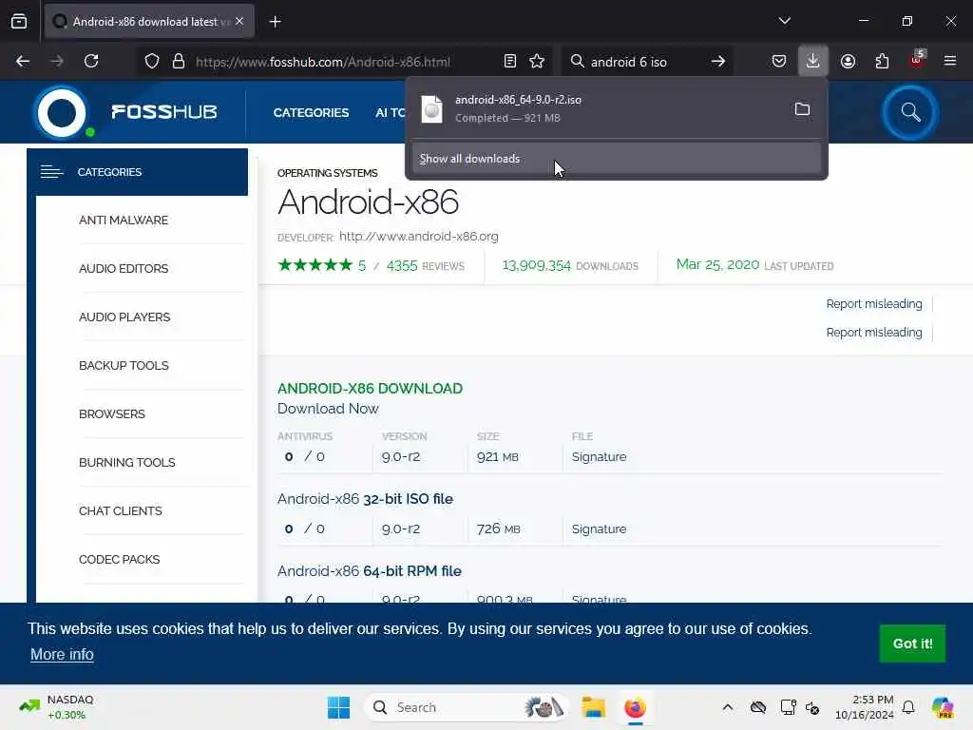Image resolution: width=973 pixels, height=730 pixels.
Task: Open File Explorer from the taskbar
Action: click(x=594, y=707)
